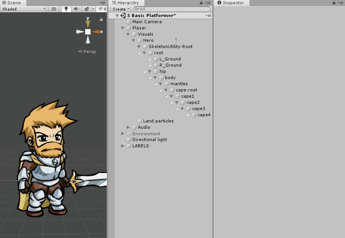
Task: Click the gizmo's yellow Y axis cone
Action: (88, 23)
